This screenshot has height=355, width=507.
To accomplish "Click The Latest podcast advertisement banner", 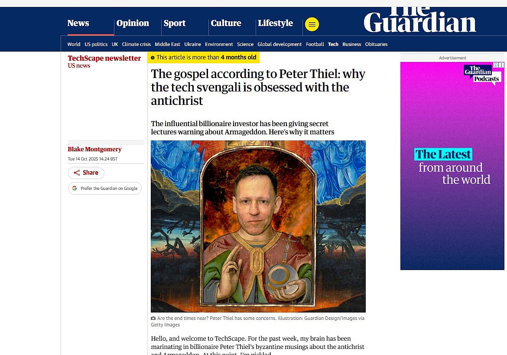I will (x=452, y=166).
